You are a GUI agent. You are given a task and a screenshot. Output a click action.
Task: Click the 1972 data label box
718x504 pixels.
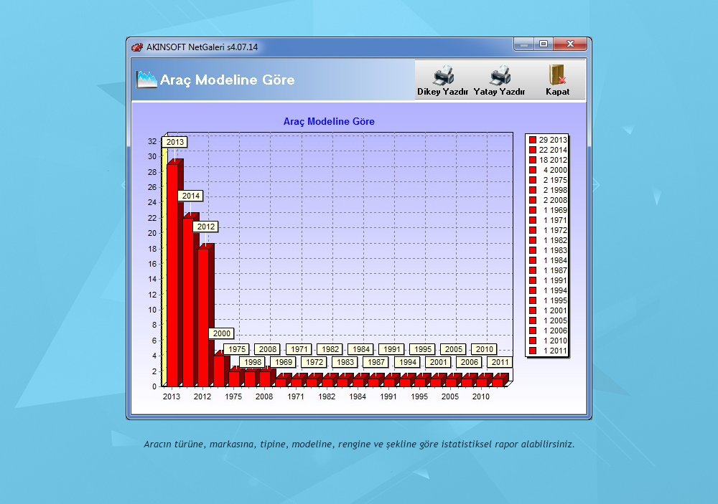pos(314,362)
